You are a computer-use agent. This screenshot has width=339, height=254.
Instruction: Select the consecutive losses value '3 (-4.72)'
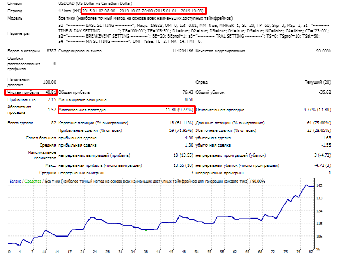pyautogui.click(x=323, y=155)
